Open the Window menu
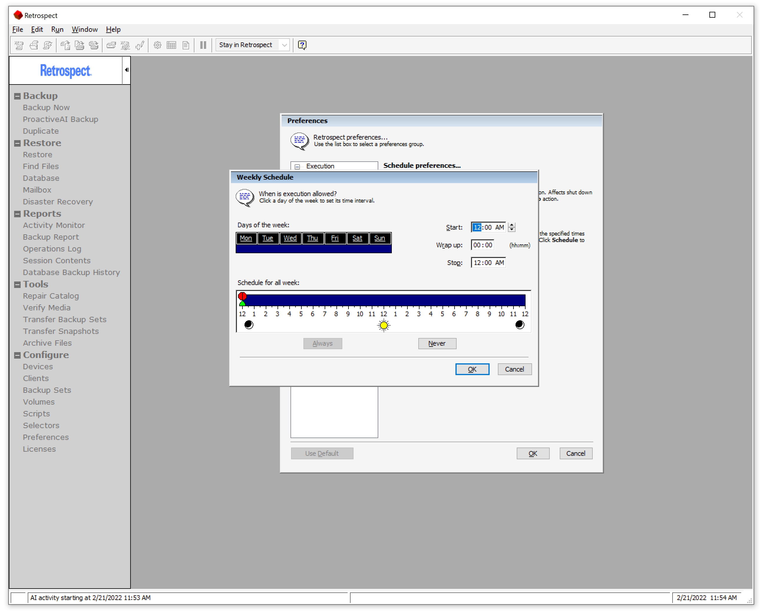This screenshot has height=613, width=763. pyautogui.click(x=85, y=29)
